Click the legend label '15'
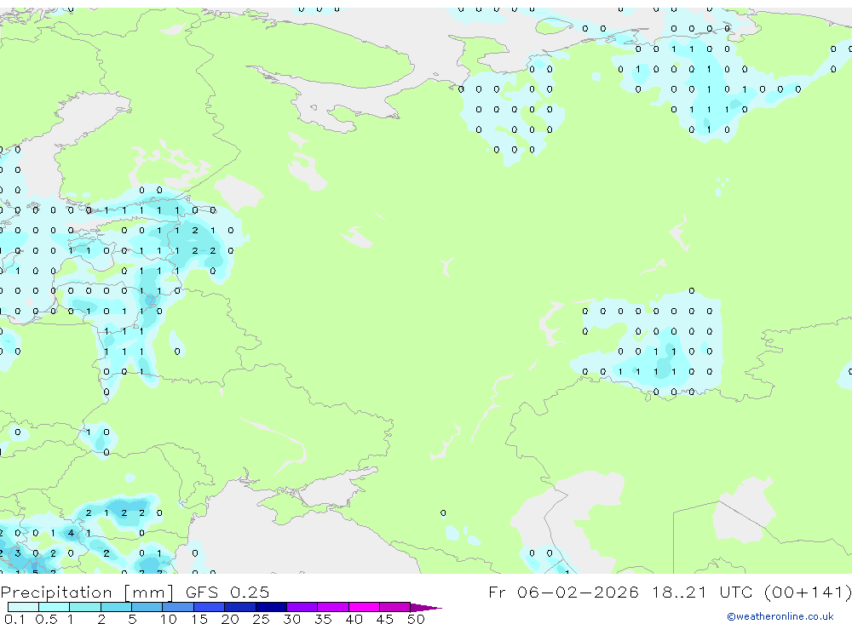This screenshot has height=624, width=852. (199, 619)
